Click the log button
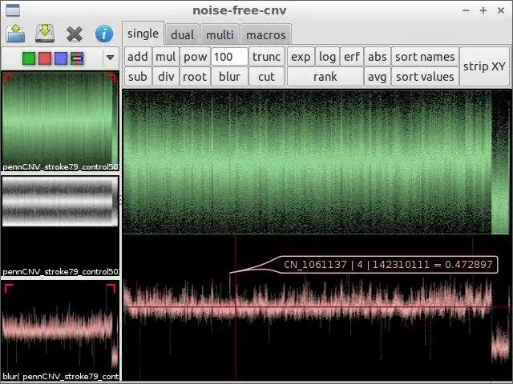Viewport: 513px width, 384px height. pyautogui.click(x=327, y=57)
